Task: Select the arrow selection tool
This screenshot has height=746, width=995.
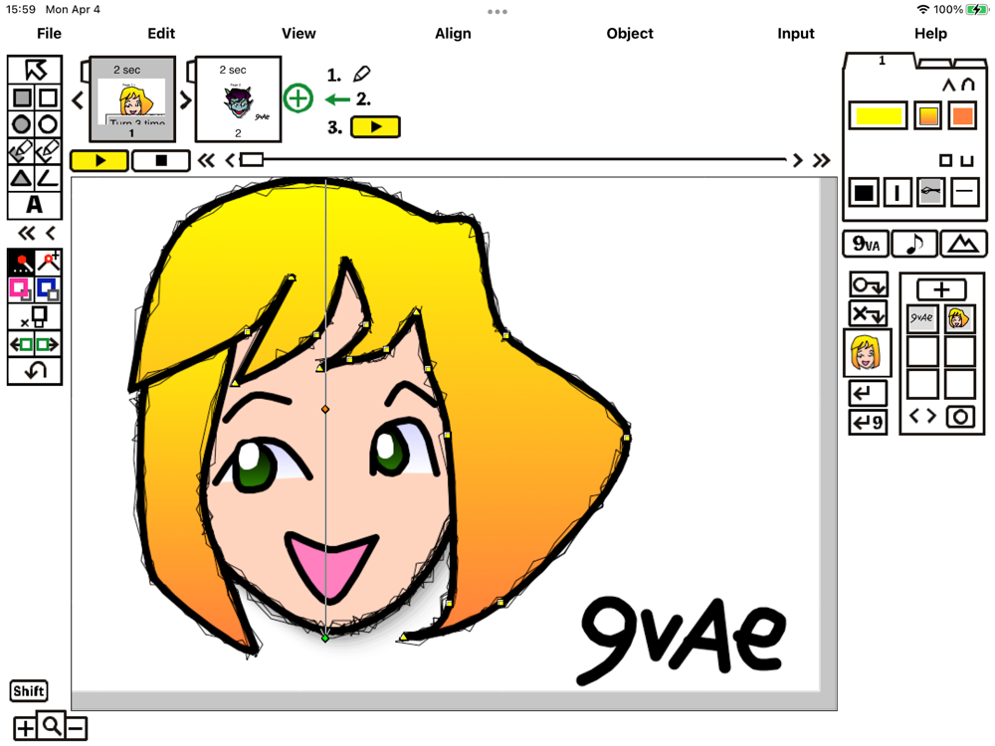Action: 35,70
